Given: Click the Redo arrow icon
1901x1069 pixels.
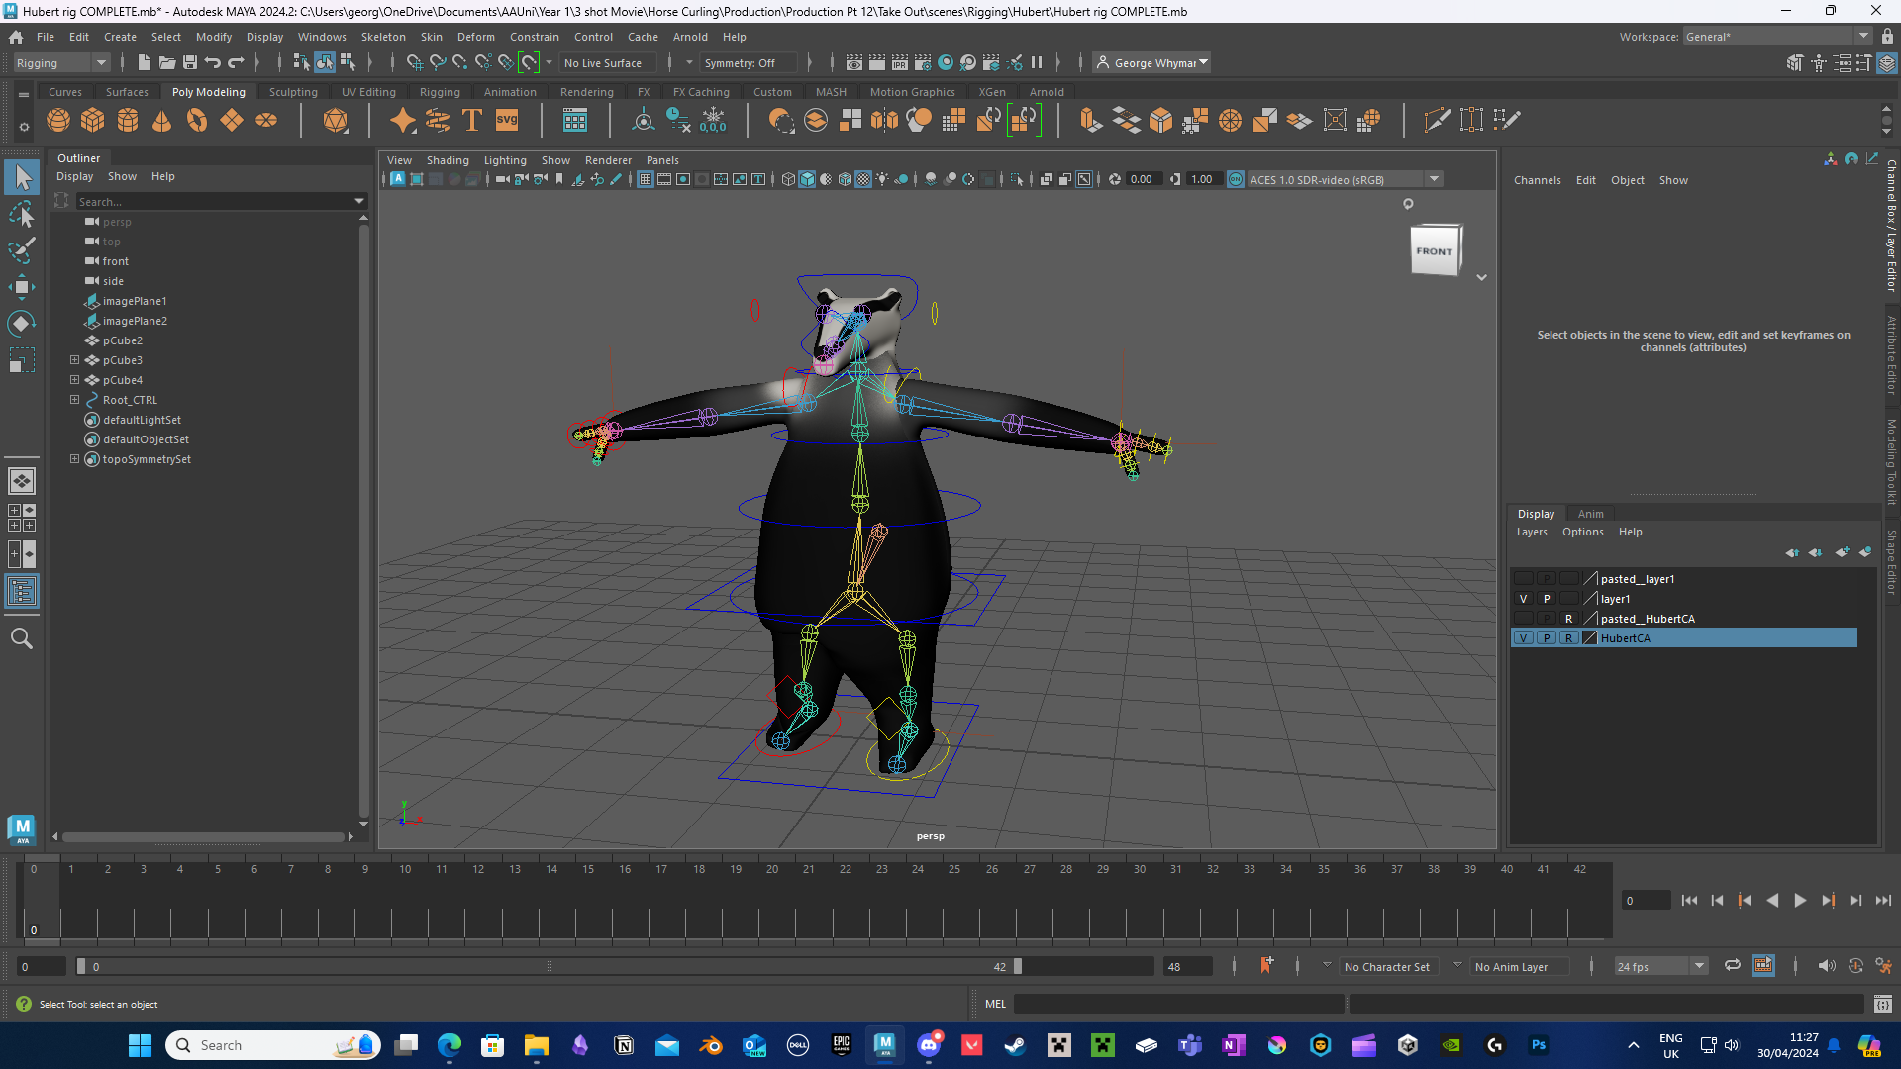Looking at the screenshot, I should coord(236,63).
